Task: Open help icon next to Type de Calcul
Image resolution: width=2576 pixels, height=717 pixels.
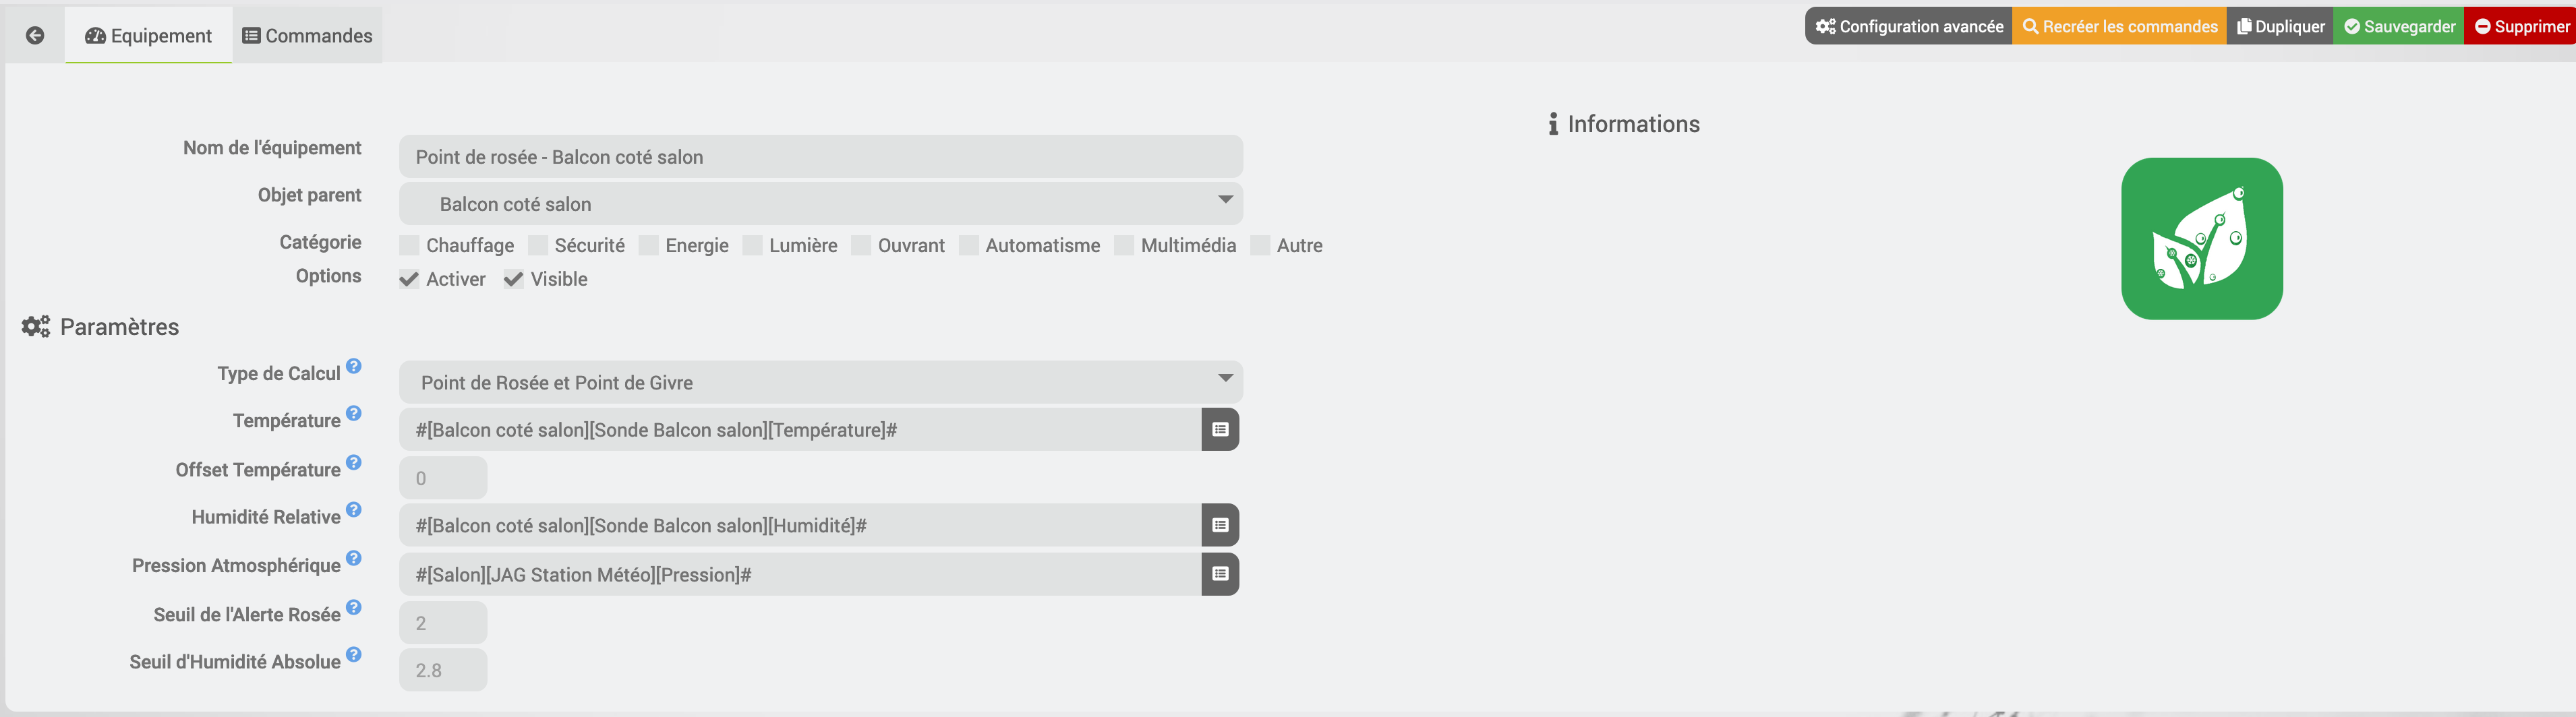Action: point(354,367)
